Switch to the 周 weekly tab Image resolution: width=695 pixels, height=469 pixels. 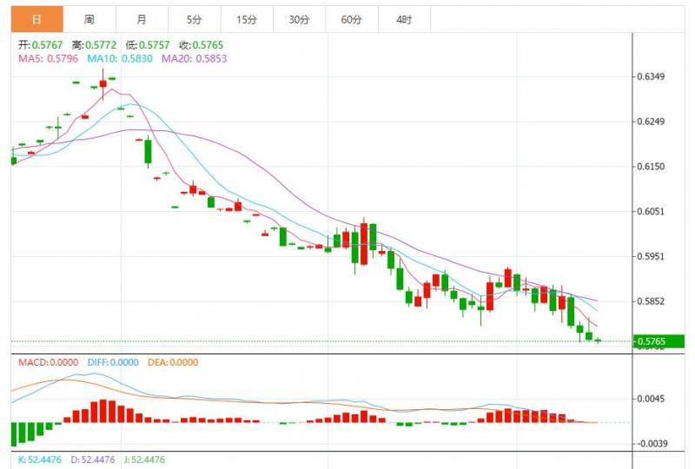pos(89,19)
